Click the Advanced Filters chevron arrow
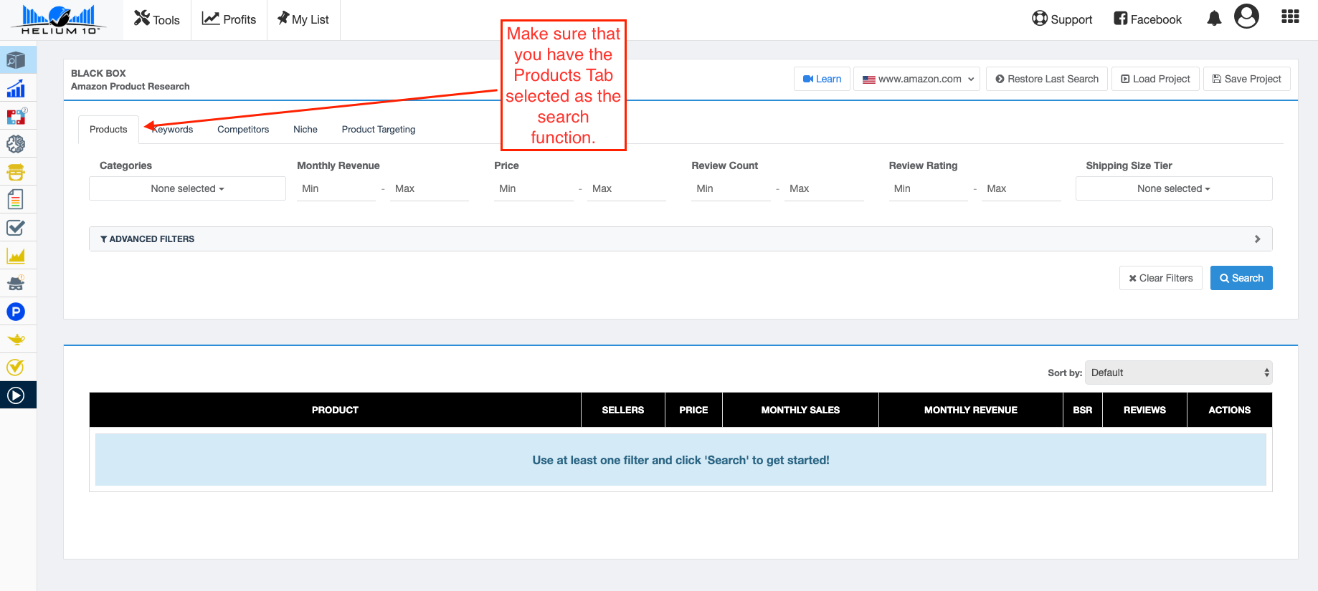This screenshot has width=1318, height=591. pos(1258,239)
